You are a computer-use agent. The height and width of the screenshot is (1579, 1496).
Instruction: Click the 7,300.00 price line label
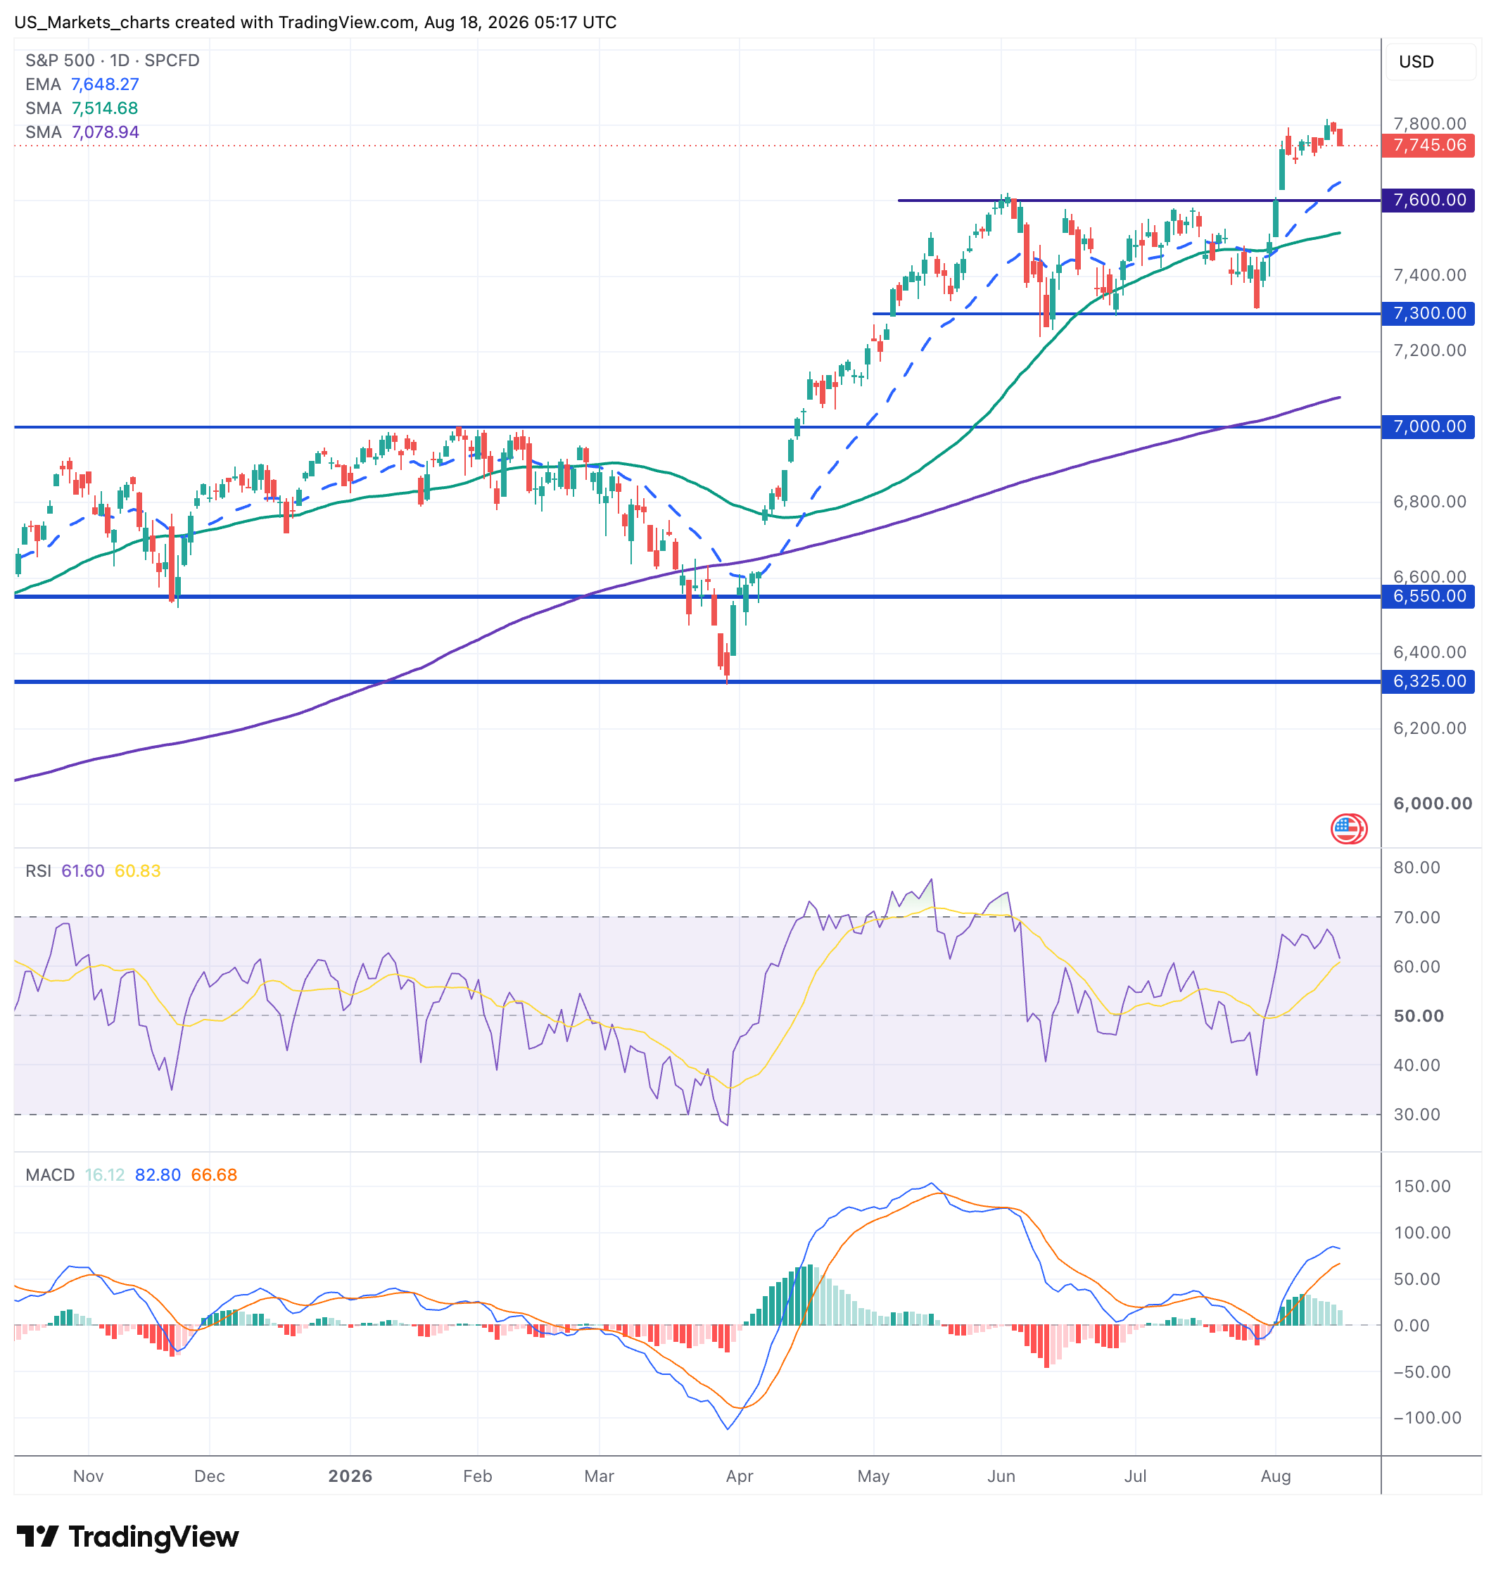point(1428,313)
